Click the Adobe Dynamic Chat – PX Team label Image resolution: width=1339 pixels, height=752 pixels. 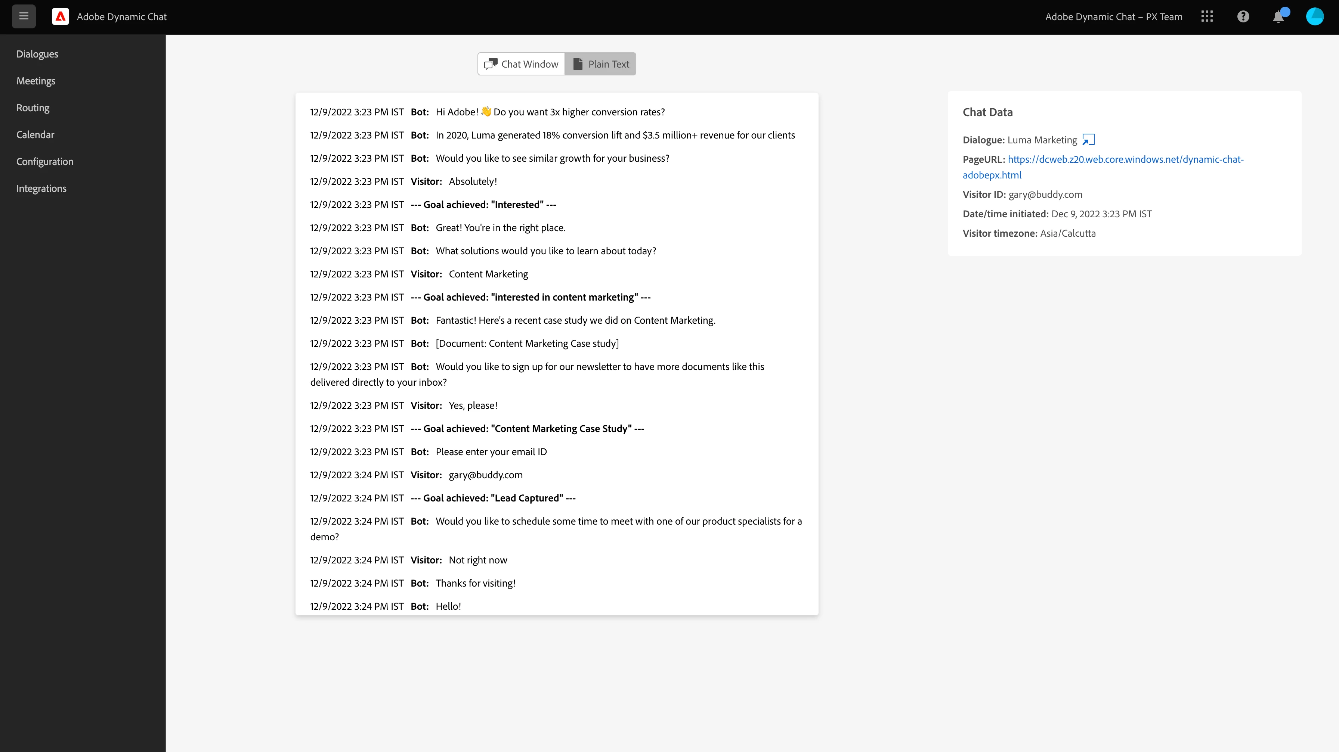pyautogui.click(x=1113, y=17)
